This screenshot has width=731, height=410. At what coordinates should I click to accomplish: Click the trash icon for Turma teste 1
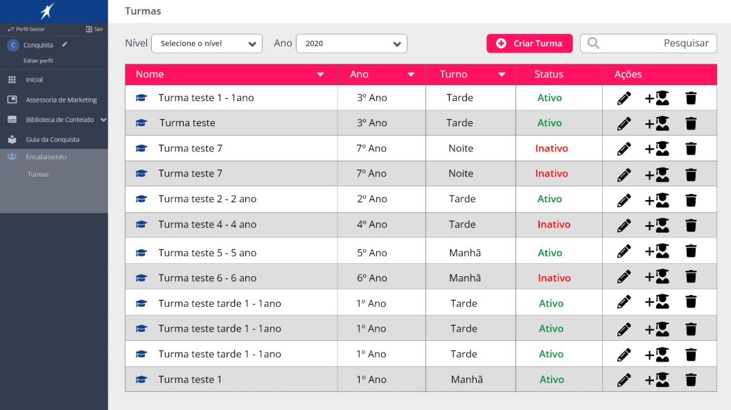pyautogui.click(x=690, y=380)
